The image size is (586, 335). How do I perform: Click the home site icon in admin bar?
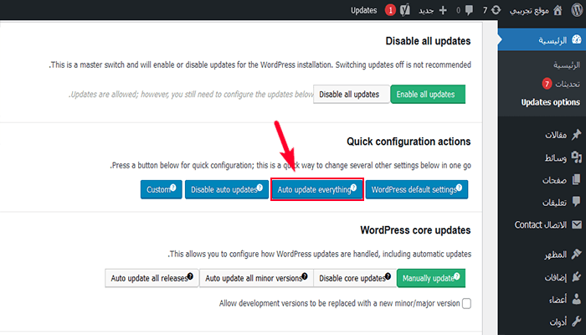coord(557,10)
